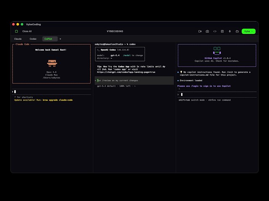
Task: Click '? for shortcuts' hint
Action: tap(24, 97)
